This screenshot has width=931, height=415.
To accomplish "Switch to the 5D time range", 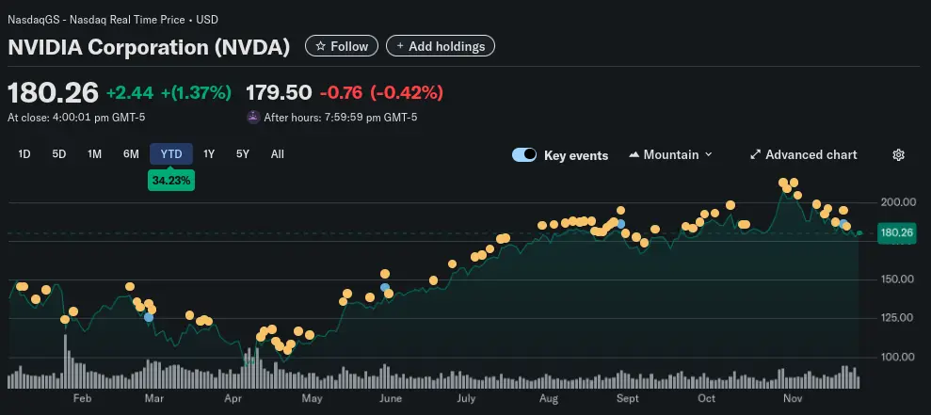I will click(x=59, y=154).
